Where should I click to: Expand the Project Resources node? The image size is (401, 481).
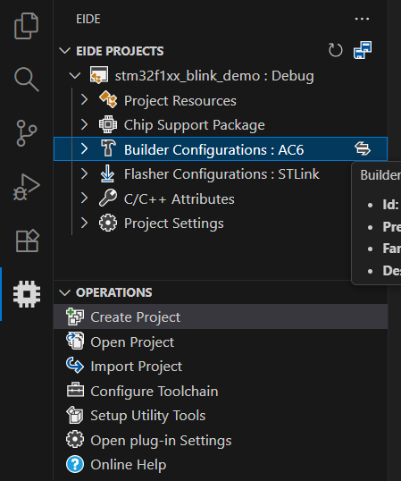pos(84,100)
